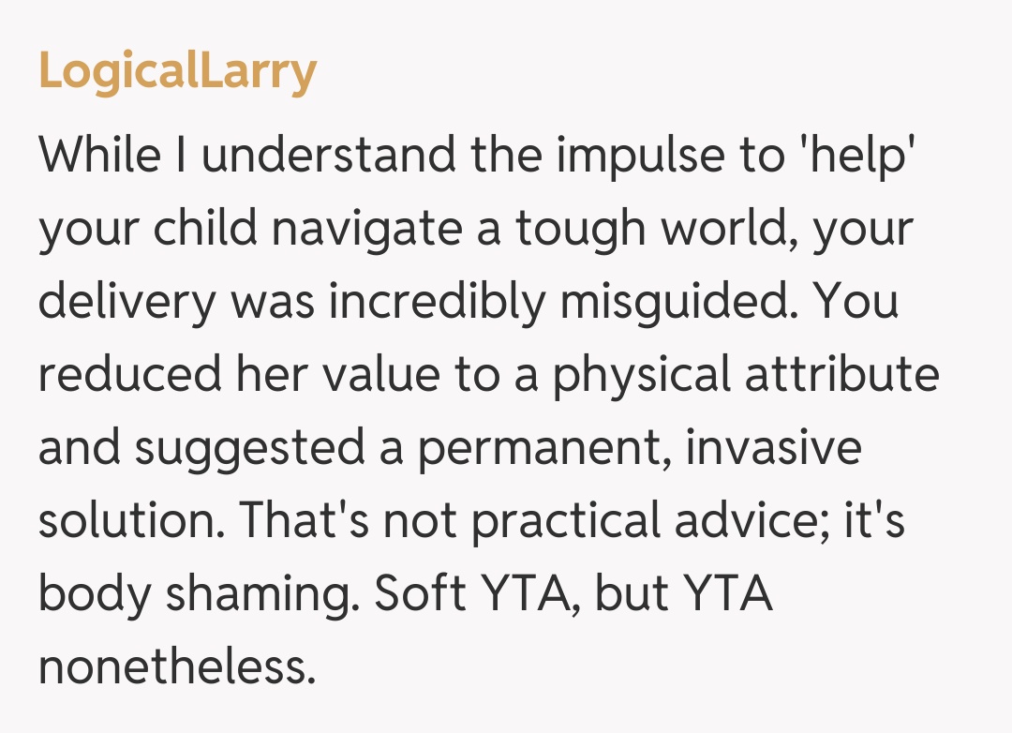Click the word 'solution' in the comment
This screenshot has width=1012, height=733.
tap(126, 520)
